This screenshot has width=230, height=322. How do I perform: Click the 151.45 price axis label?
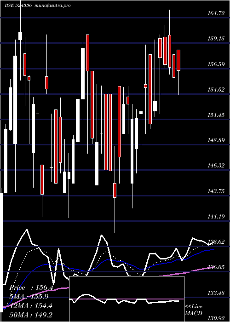click(x=216, y=115)
